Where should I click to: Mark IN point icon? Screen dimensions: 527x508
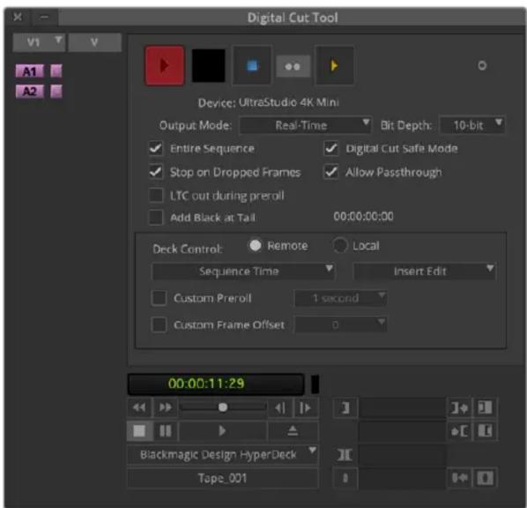tap(345, 408)
